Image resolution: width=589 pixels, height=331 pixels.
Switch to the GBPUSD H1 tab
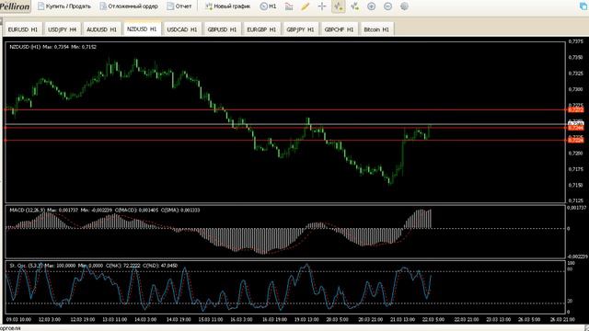[222, 29]
